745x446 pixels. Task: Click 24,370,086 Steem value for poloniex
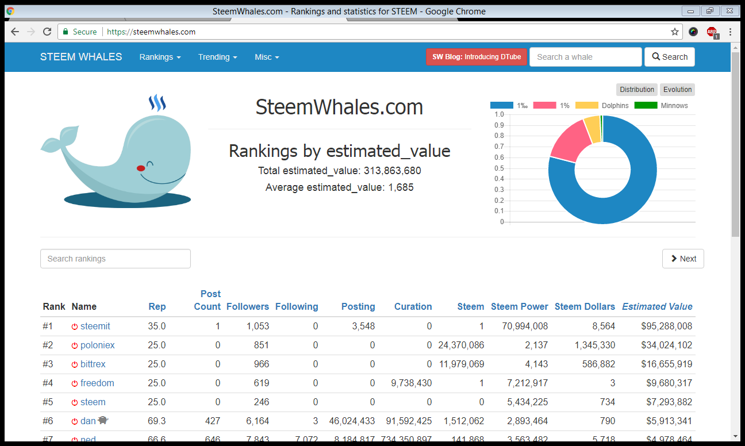click(x=461, y=345)
